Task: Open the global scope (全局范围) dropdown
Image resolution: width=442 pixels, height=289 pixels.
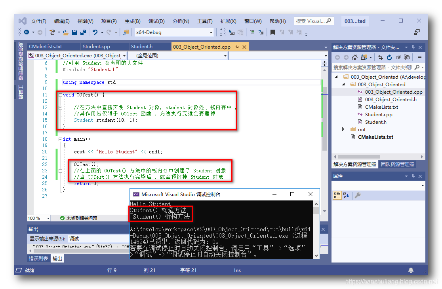Action: (x=225, y=56)
